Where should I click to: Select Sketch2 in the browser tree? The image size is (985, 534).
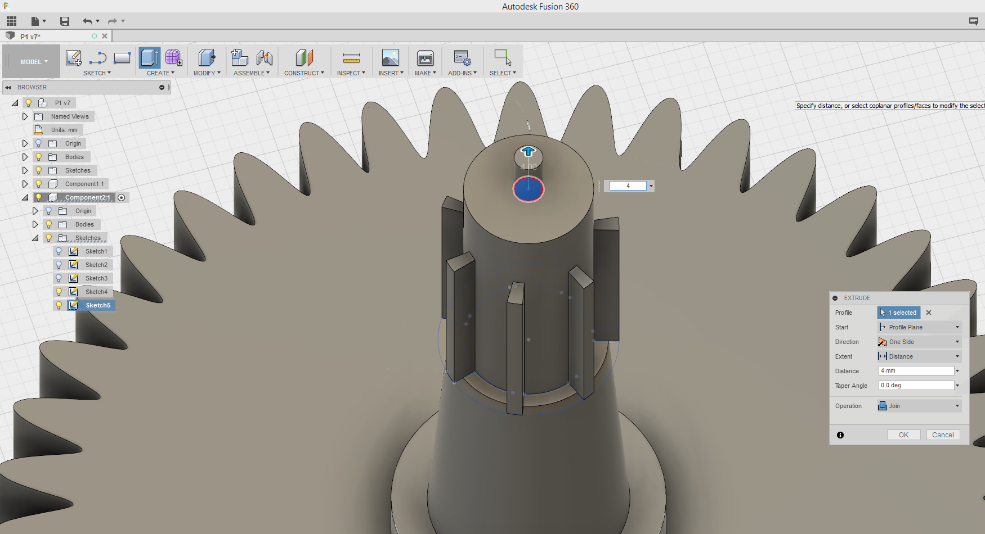click(x=96, y=265)
